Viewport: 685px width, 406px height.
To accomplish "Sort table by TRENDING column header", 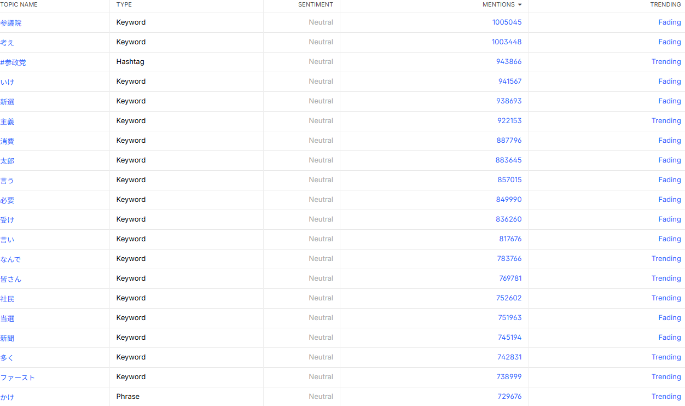I will pos(665,4).
